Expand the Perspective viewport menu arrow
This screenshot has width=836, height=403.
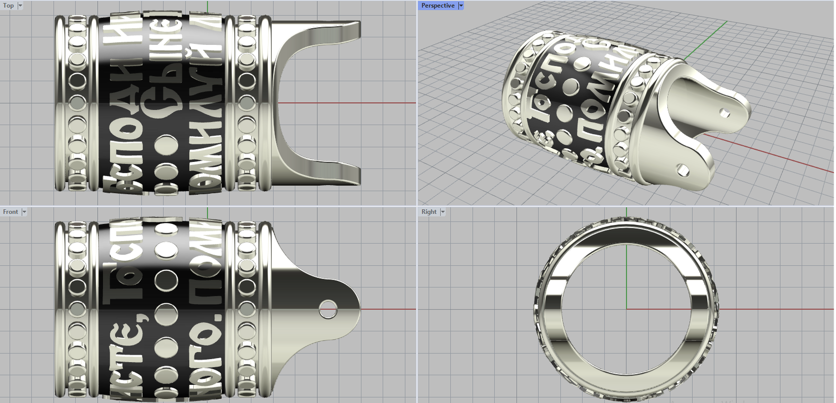(461, 6)
